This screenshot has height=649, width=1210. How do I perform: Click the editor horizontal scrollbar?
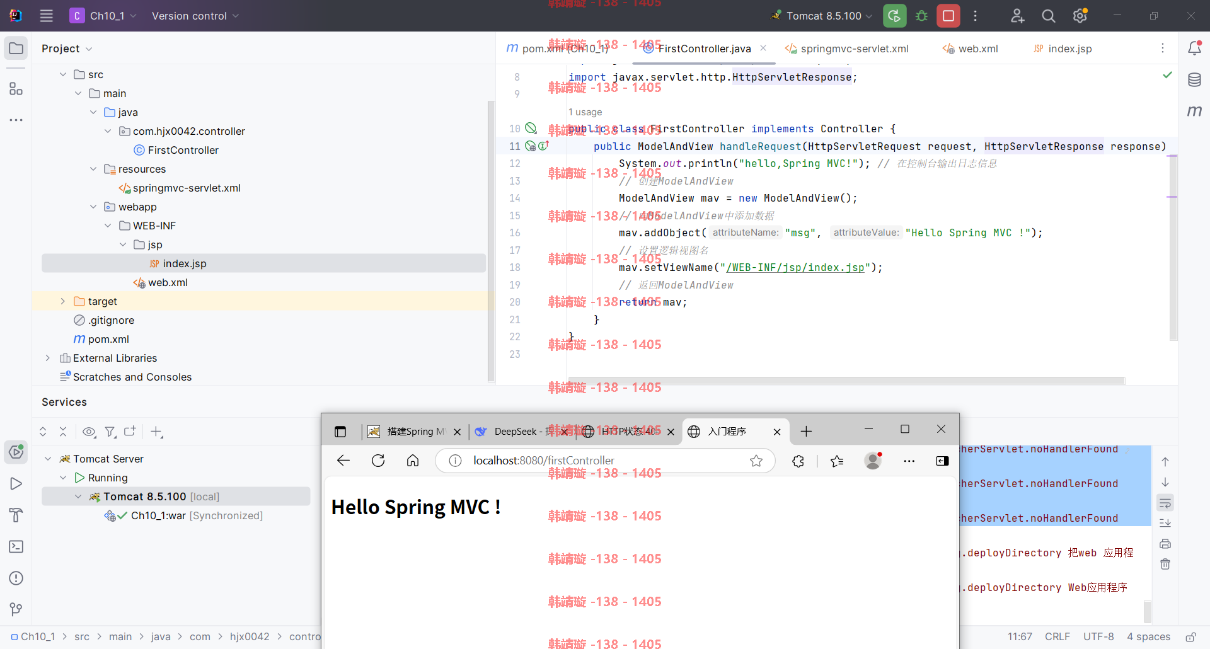point(846,381)
